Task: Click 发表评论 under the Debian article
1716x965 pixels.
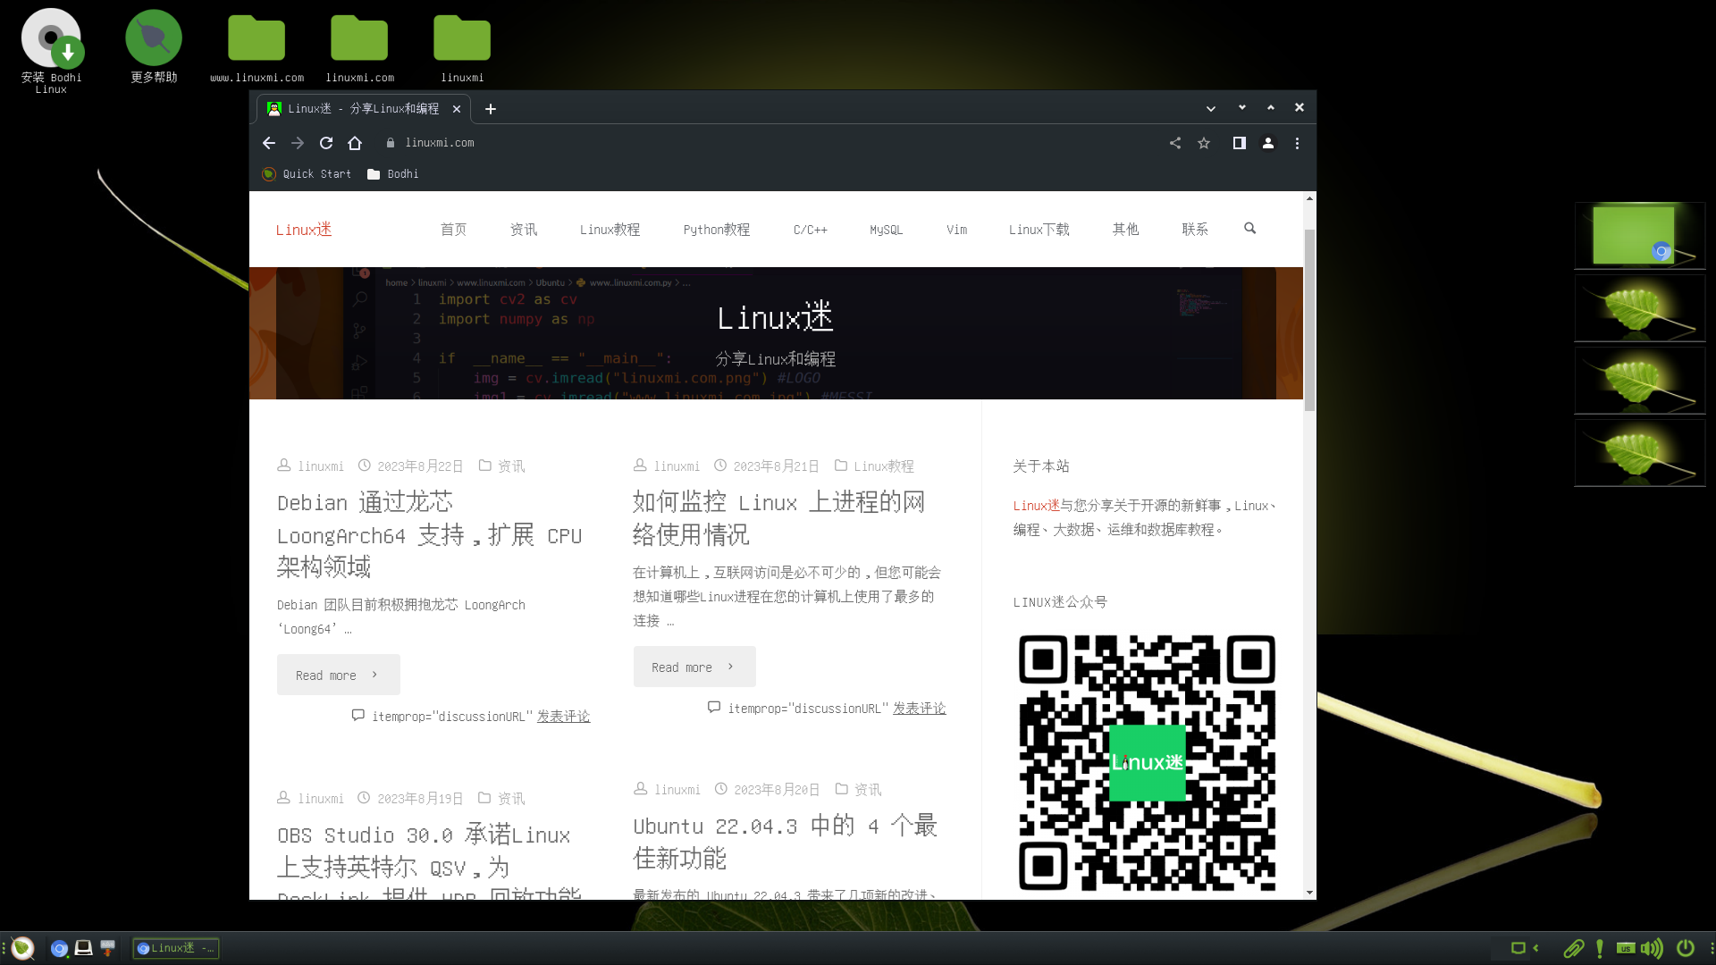Action: [563, 717]
